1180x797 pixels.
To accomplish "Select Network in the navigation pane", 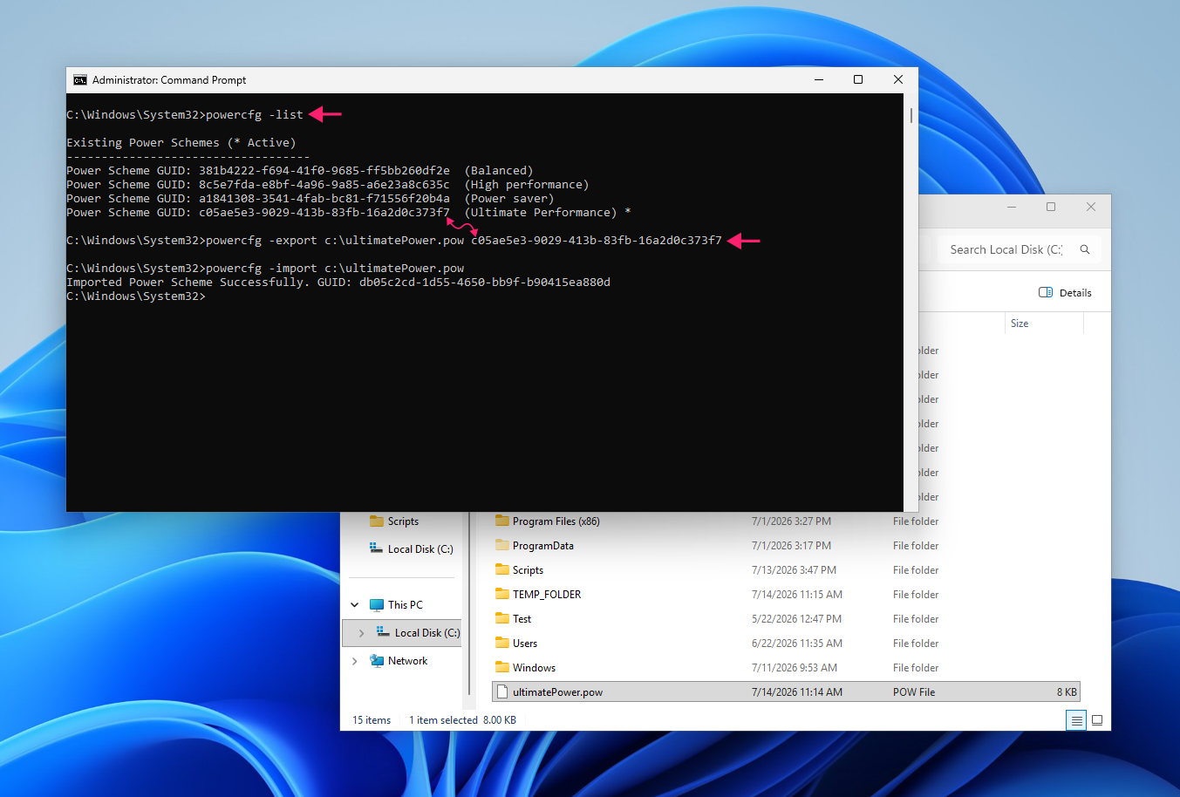I will [x=408, y=661].
